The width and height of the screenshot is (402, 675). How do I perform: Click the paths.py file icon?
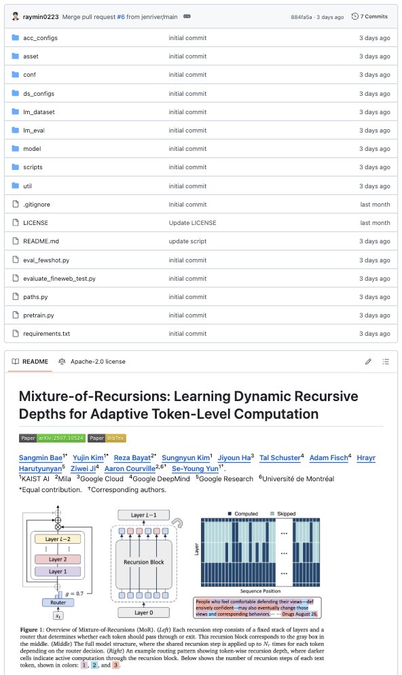(16, 296)
